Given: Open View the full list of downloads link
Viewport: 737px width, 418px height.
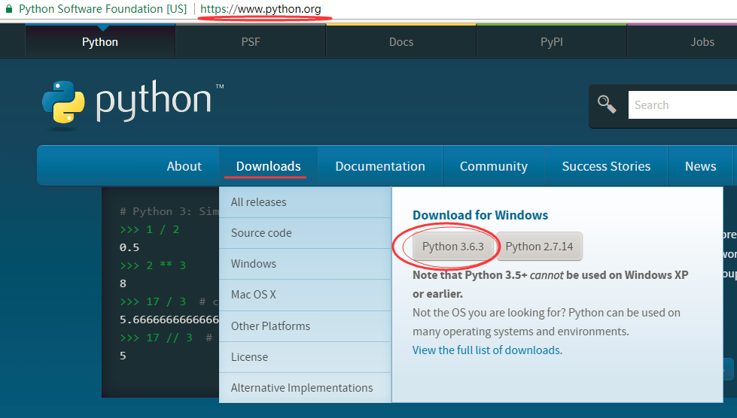Looking at the screenshot, I should tap(486, 350).
